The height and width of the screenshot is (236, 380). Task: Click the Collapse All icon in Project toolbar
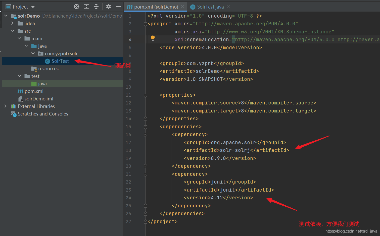click(x=96, y=7)
